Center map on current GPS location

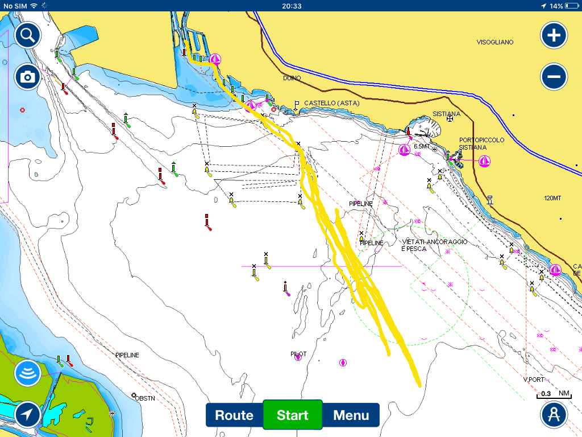tap(27, 415)
